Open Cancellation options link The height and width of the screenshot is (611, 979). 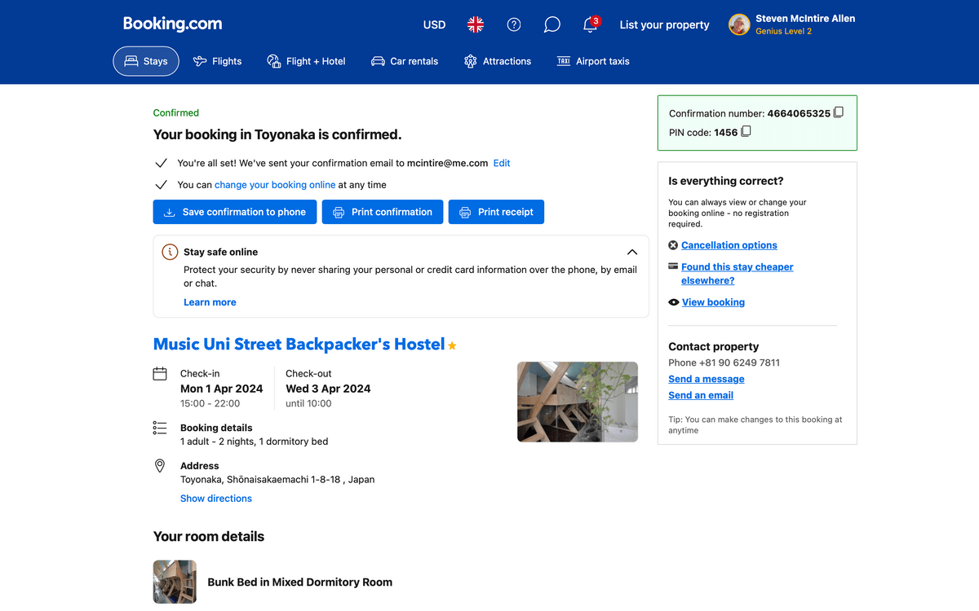point(729,245)
